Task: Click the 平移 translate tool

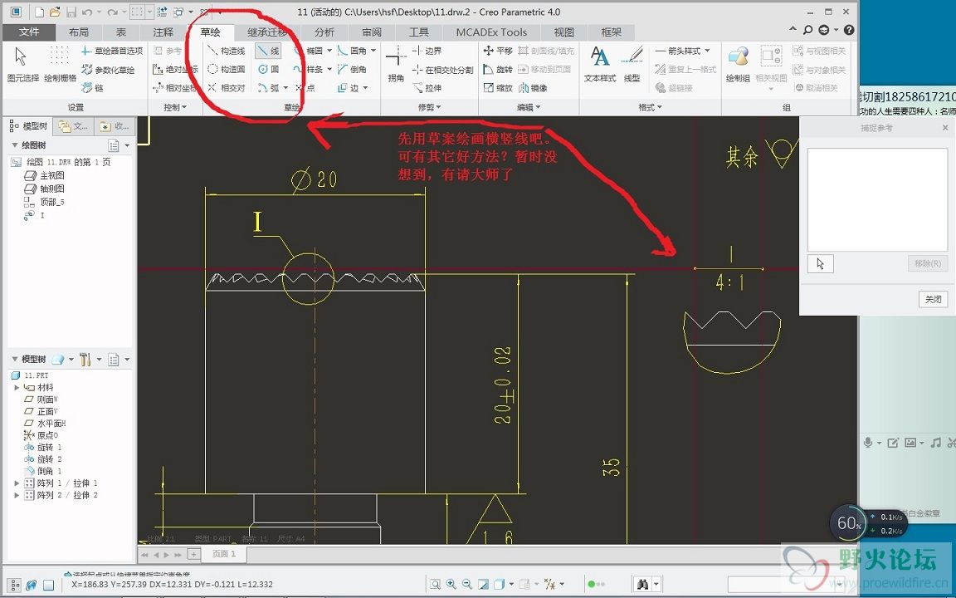Action: [x=498, y=51]
